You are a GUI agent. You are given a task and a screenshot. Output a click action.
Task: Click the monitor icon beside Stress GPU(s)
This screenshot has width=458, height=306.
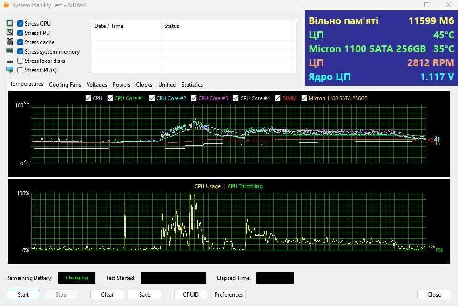click(x=10, y=70)
